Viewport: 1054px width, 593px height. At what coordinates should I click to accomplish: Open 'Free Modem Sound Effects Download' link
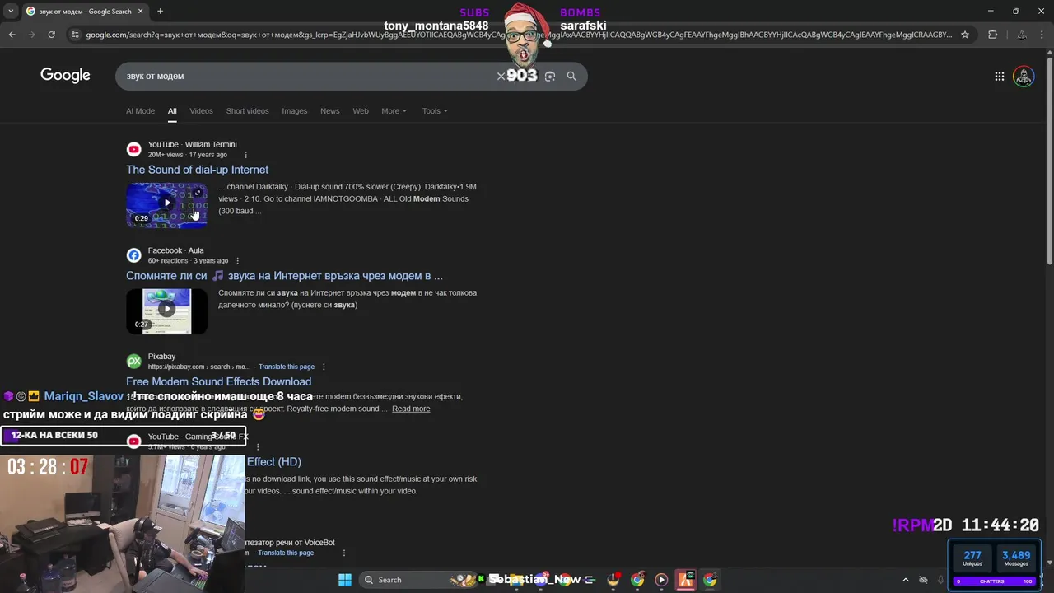point(218,381)
